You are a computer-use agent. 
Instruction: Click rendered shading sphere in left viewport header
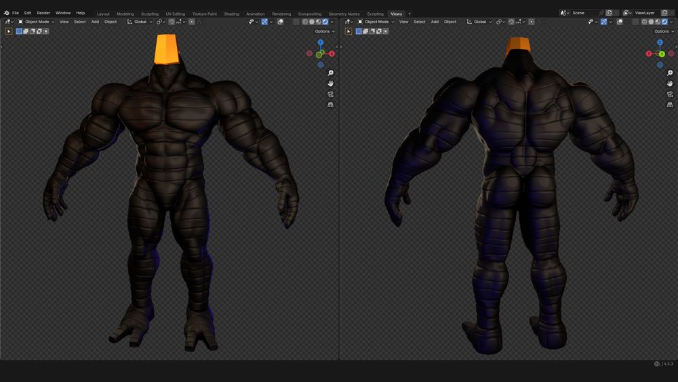(x=325, y=22)
